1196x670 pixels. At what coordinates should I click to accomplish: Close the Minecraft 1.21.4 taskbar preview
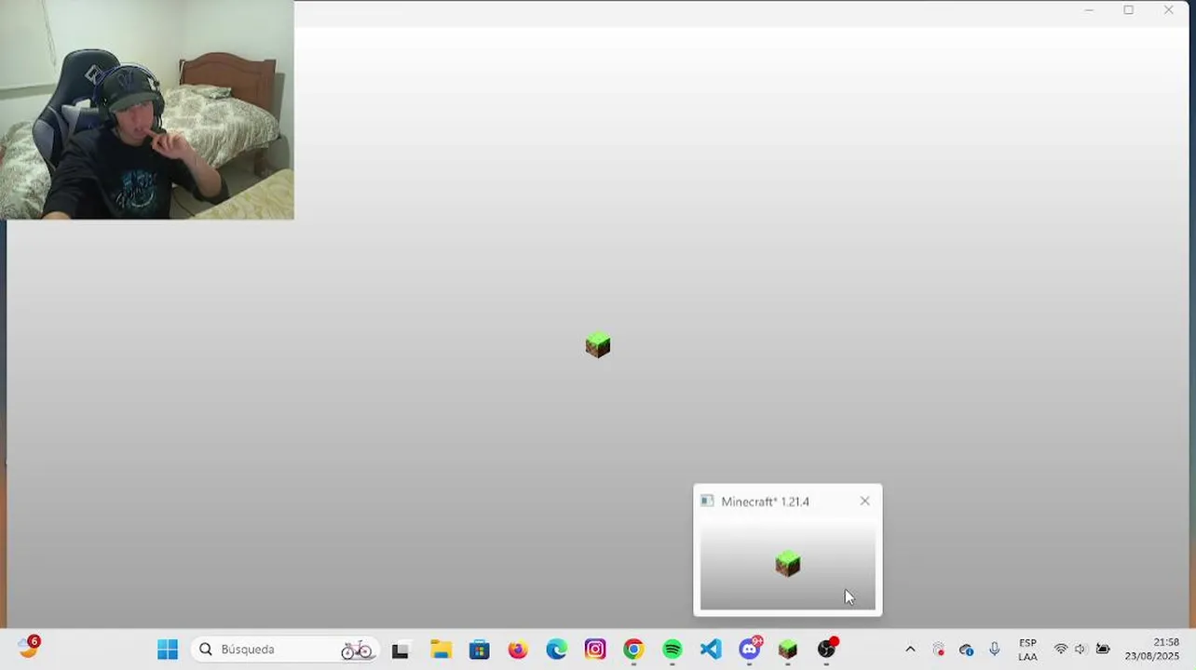(x=864, y=501)
